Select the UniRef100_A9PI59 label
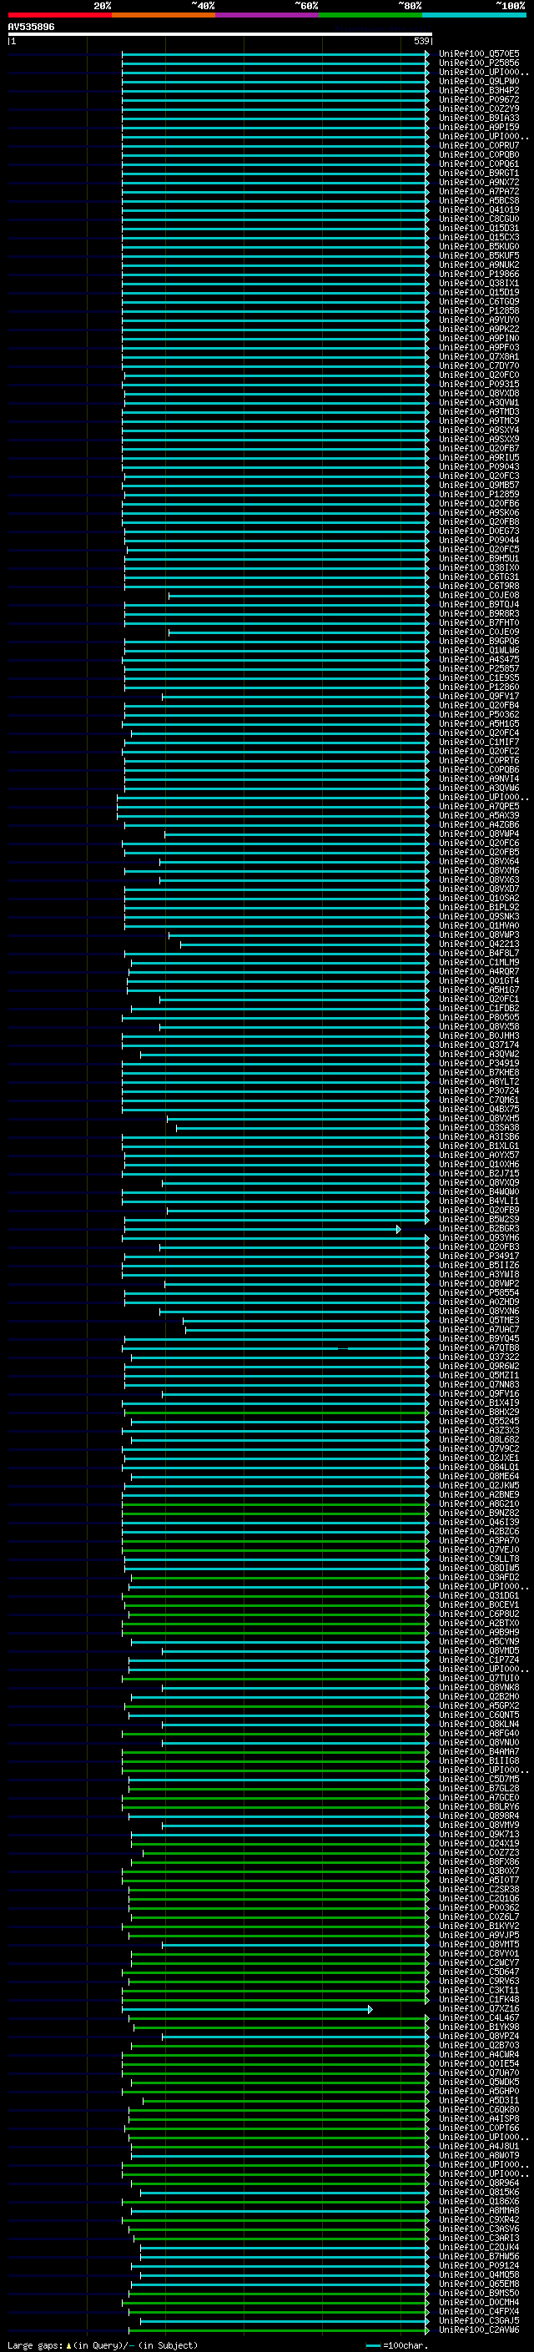The image size is (534, 2352). [x=479, y=128]
